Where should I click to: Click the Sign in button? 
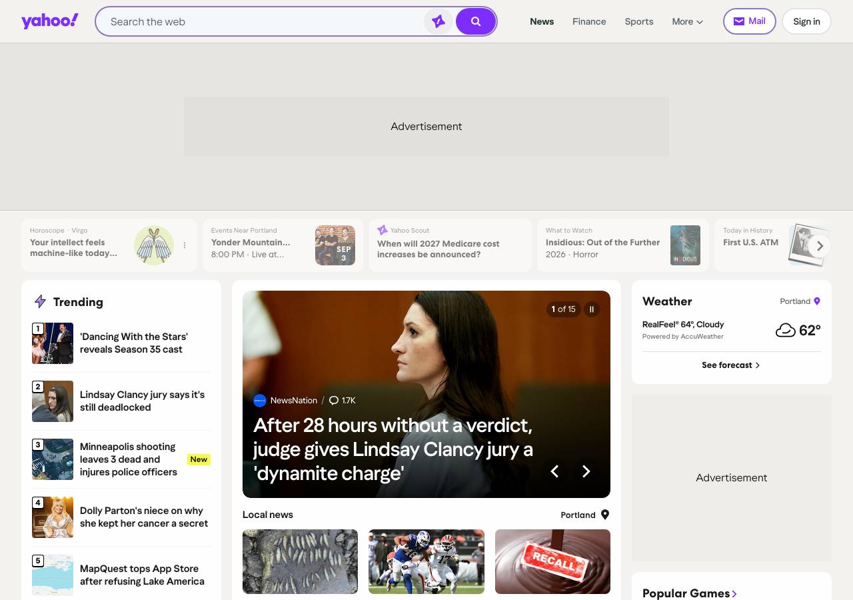point(806,21)
